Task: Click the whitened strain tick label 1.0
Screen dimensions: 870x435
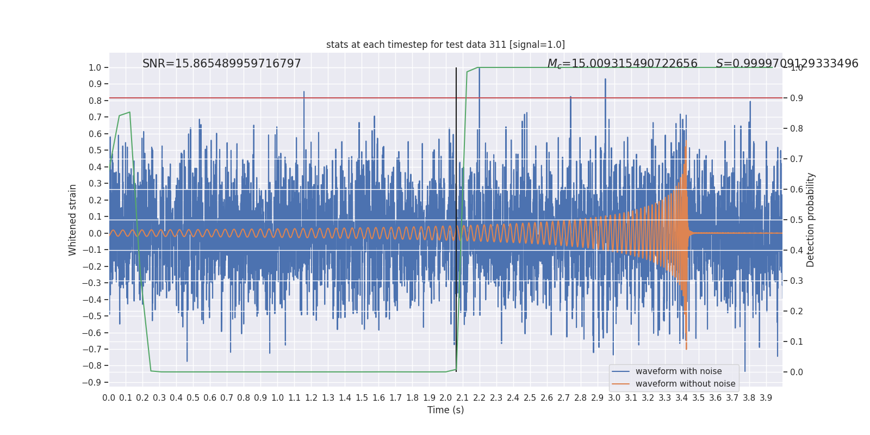Action: (x=95, y=67)
